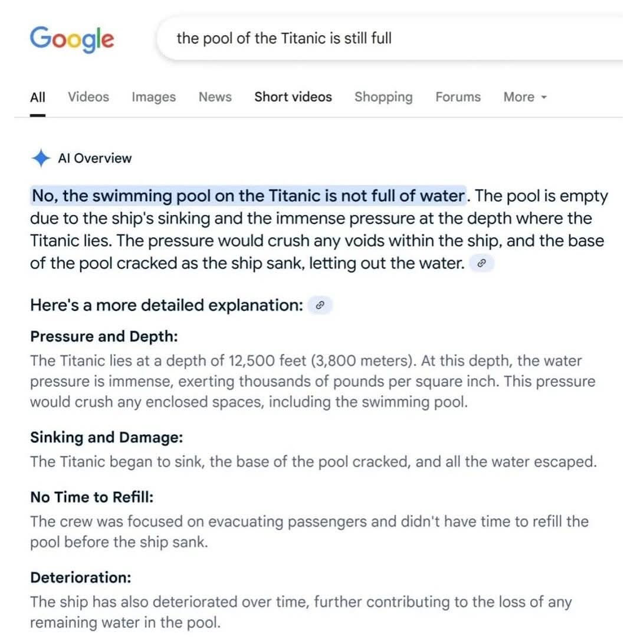Switch to the Images tab
The height and width of the screenshot is (637, 637).
153,97
